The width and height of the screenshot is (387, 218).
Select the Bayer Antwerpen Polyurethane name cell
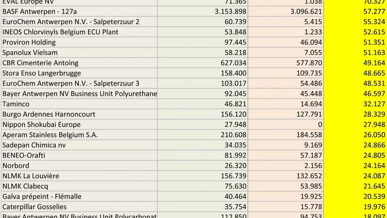coord(79,94)
